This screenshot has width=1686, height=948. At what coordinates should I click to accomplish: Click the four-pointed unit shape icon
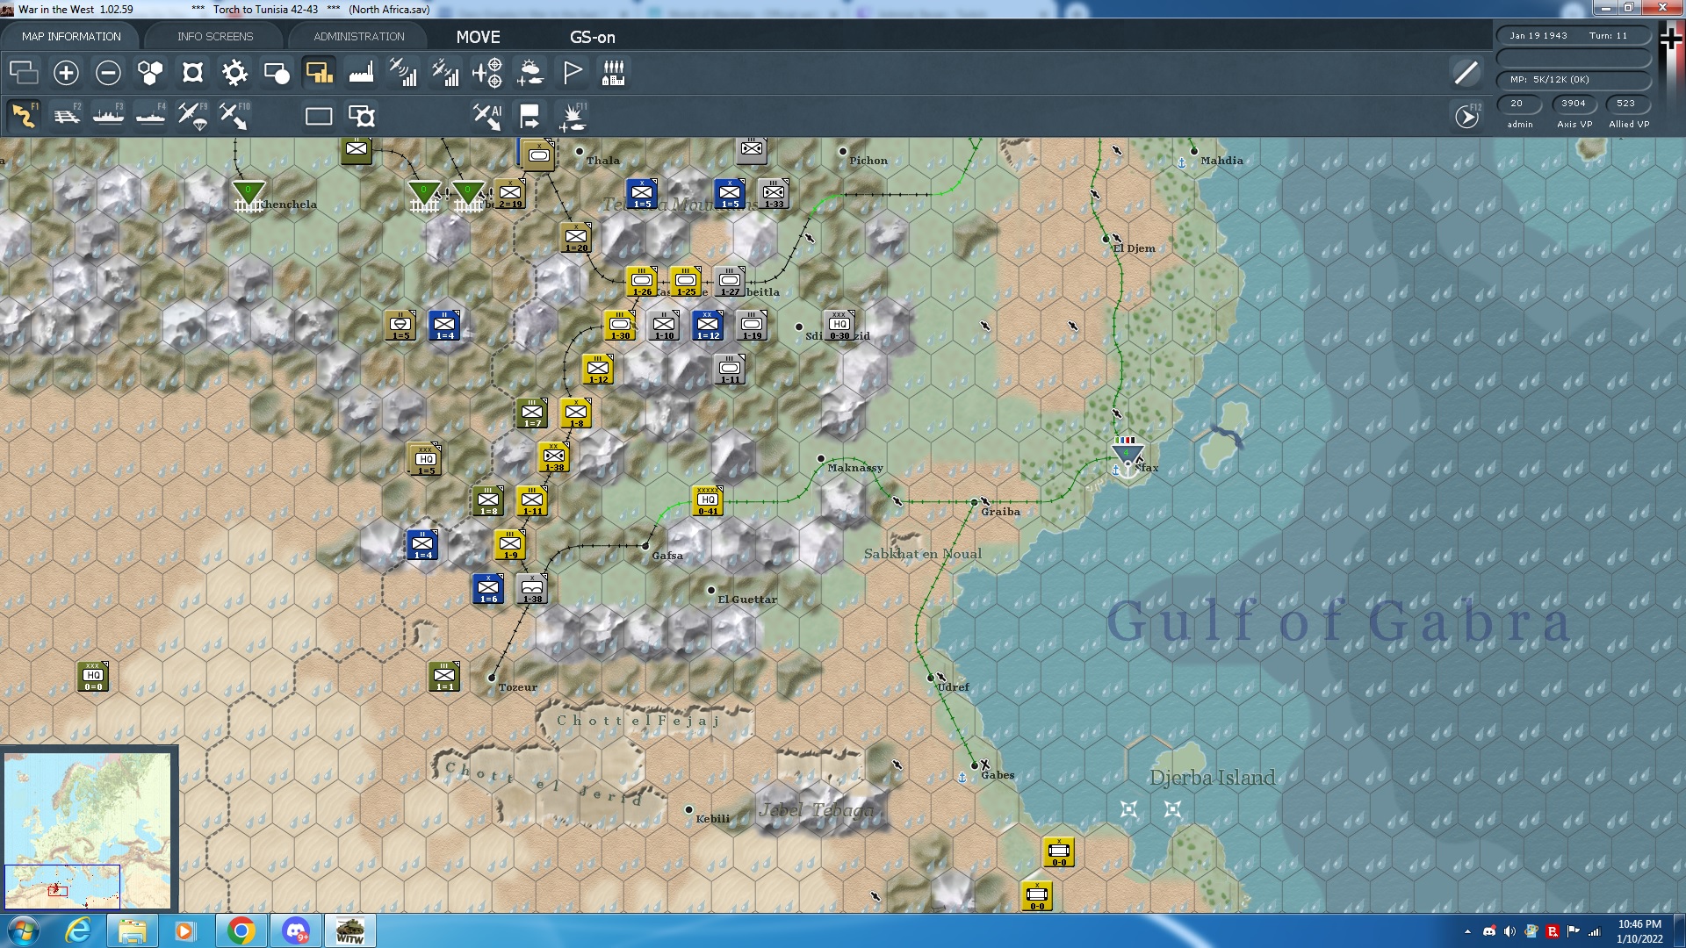pos(192,72)
